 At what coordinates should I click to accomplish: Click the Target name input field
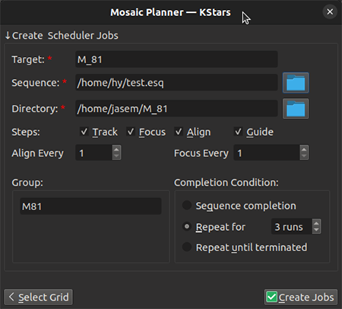point(176,59)
